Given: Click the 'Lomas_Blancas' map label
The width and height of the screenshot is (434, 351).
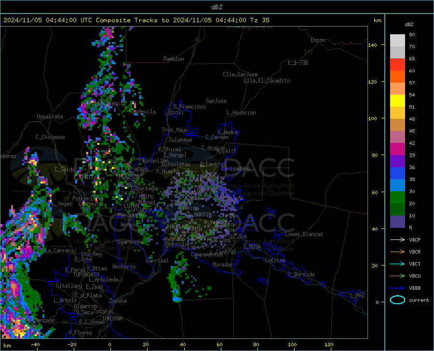Looking at the screenshot, I should 304,234.
